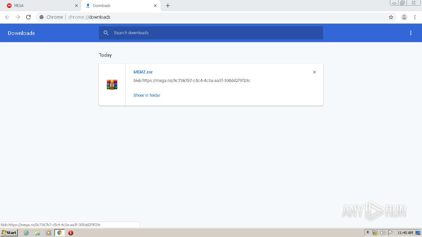Show hidden system tray icons

point(368,233)
